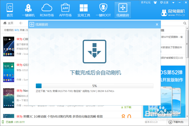Viewport: 189px width, 126px height.
Task: Click the 线刷救砖 dialog title icon
Action: point(32,24)
